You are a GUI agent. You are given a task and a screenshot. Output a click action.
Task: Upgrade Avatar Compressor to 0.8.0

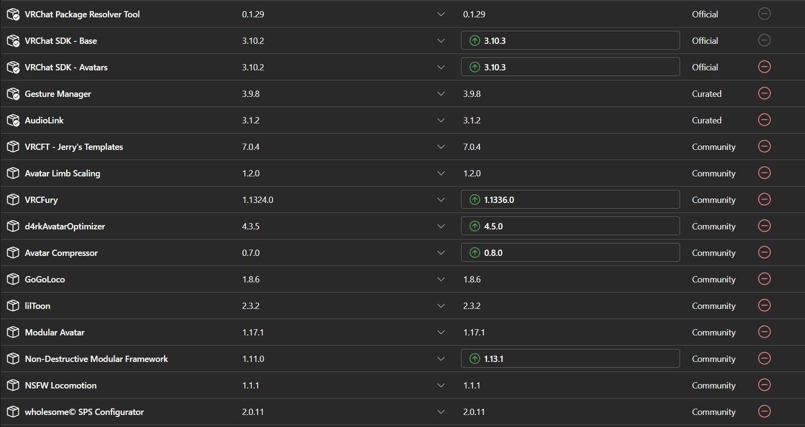click(570, 253)
